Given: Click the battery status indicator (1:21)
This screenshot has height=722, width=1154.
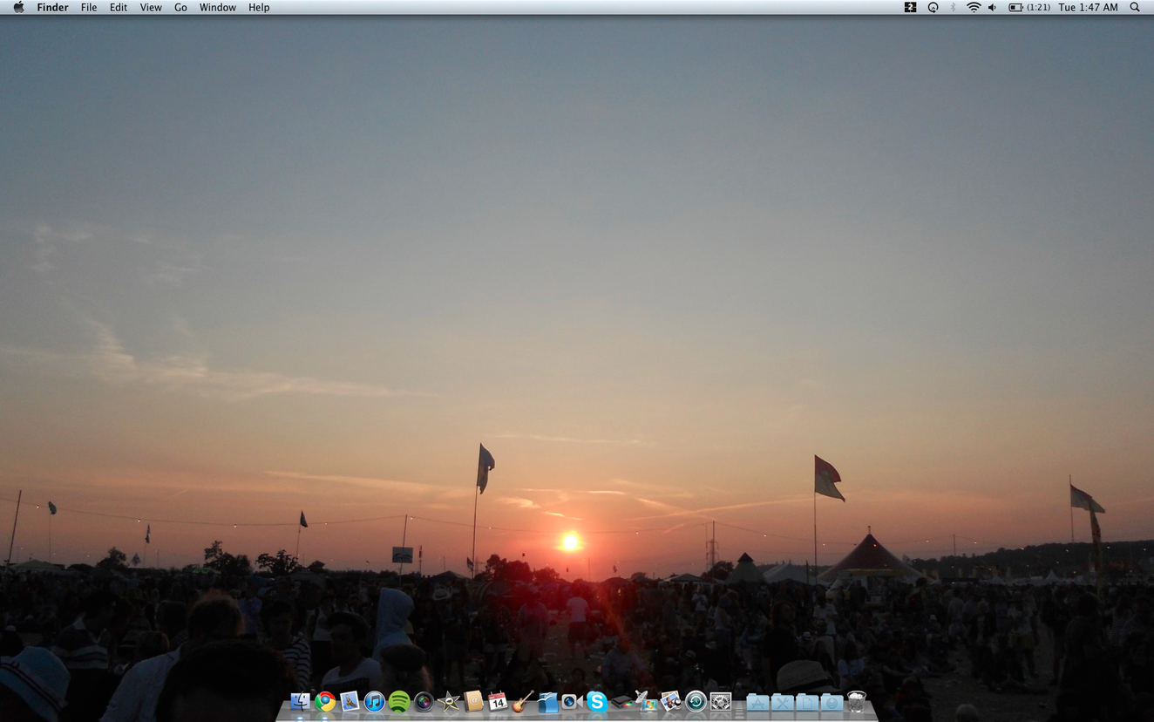Looking at the screenshot, I should pyautogui.click(x=1029, y=7).
